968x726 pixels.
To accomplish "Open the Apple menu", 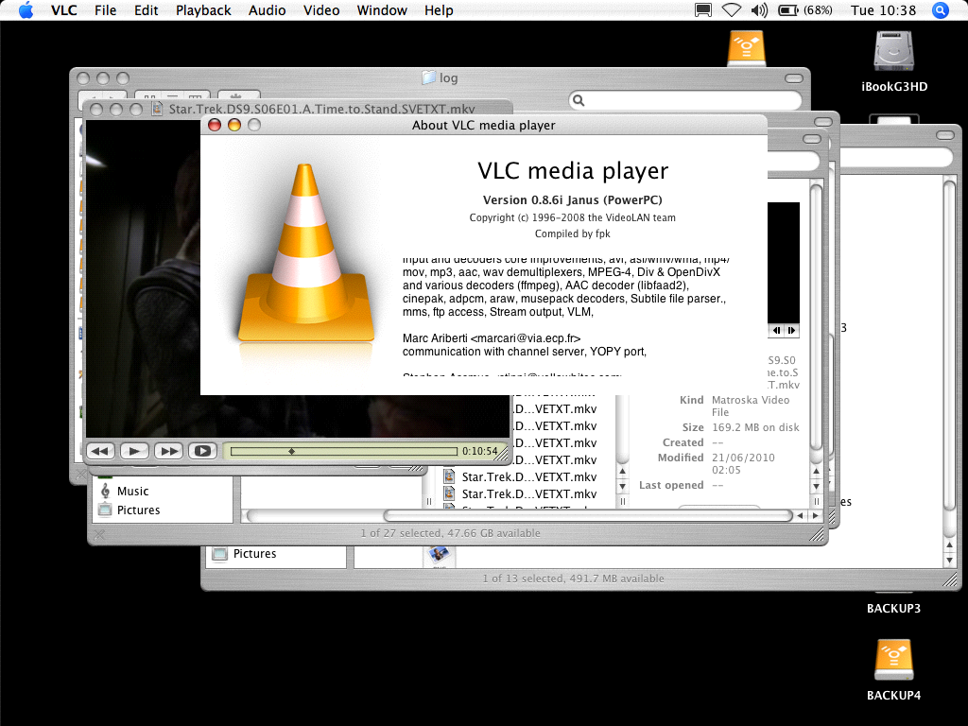I will (x=26, y=10).
